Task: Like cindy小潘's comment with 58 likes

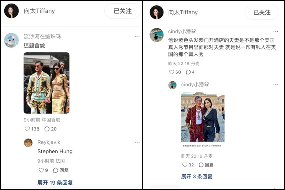Action: tap(172, 72)
